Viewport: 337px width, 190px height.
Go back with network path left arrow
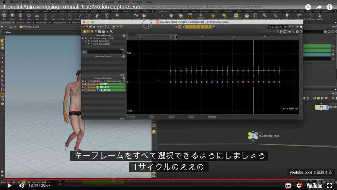click(x=2, y=27)
